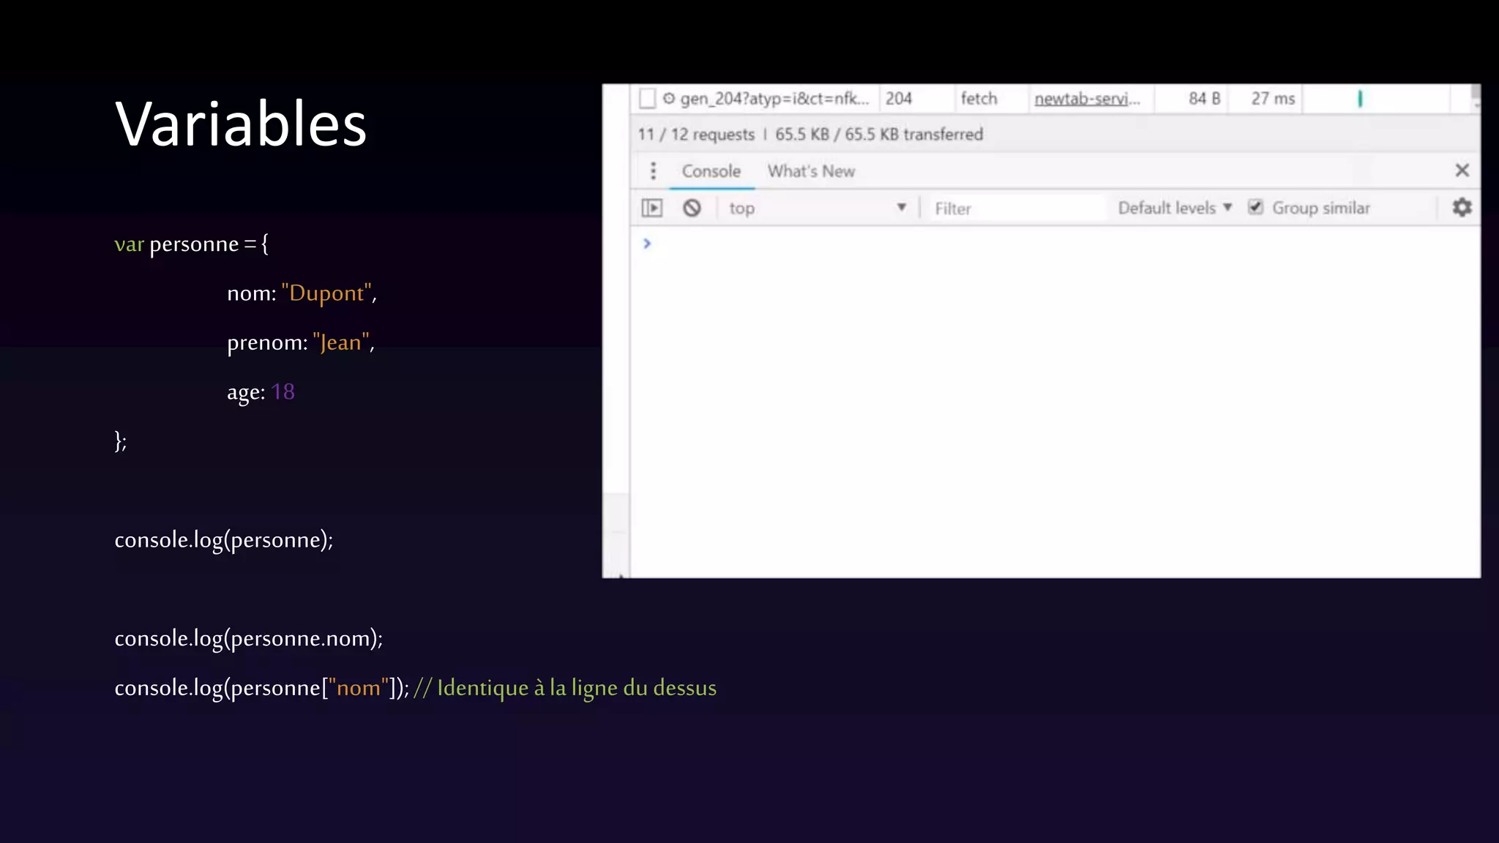Select the gen_204?atyp request name
Screen dimensions: 1499x843
click(774, 99)
